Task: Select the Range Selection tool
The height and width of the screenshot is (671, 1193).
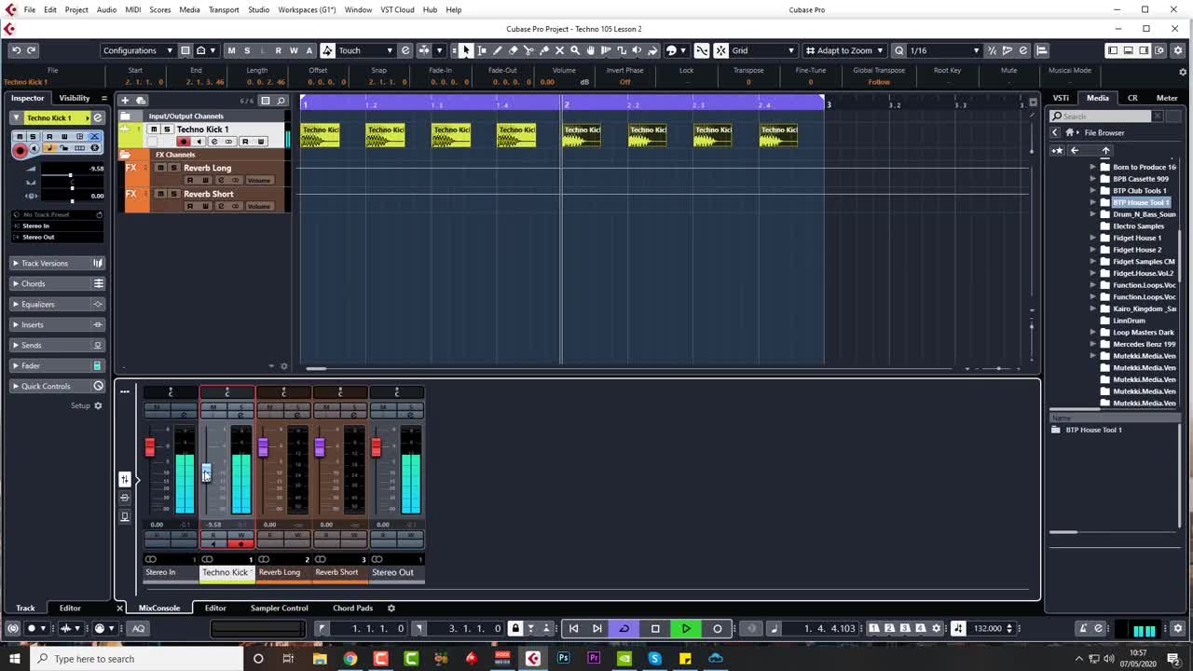Action: [x=482, y=50]
